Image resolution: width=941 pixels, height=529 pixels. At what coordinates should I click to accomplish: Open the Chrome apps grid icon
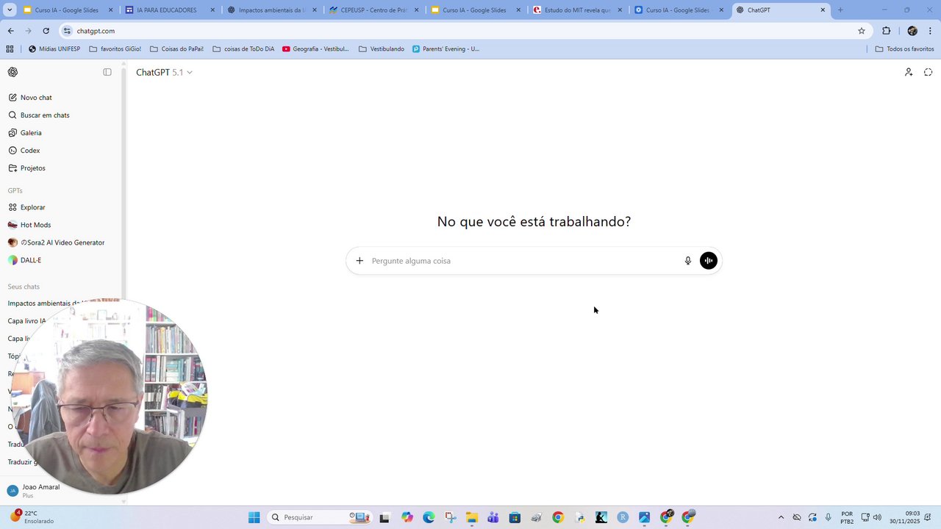10,48
